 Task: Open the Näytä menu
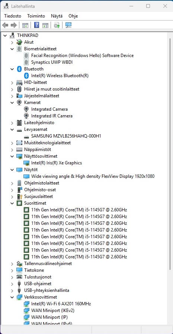point(57,16)
